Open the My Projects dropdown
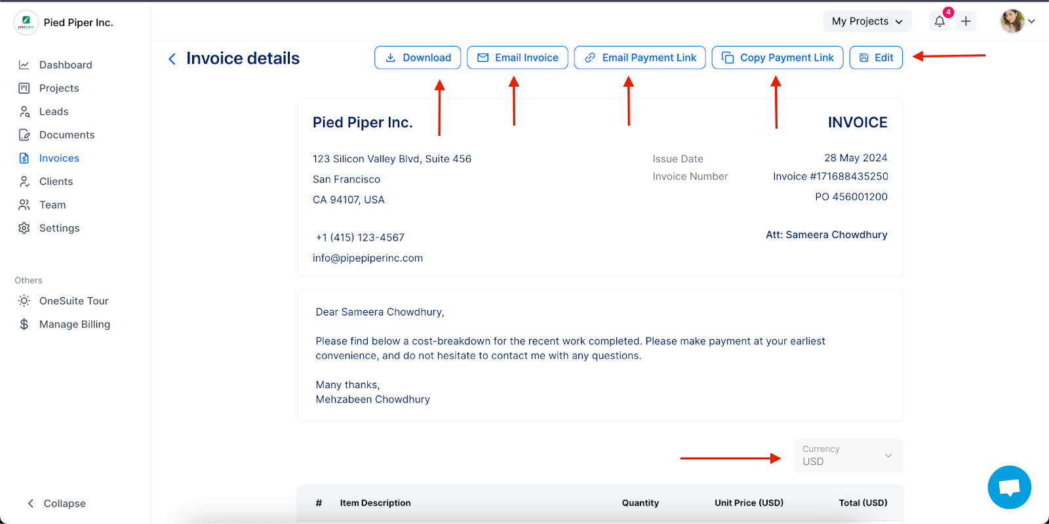The height and width of the screenshot is (524, 1049). tap(867, 21)
